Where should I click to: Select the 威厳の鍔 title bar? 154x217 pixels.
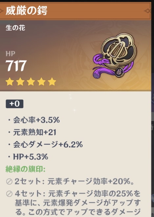coord(76,11)
